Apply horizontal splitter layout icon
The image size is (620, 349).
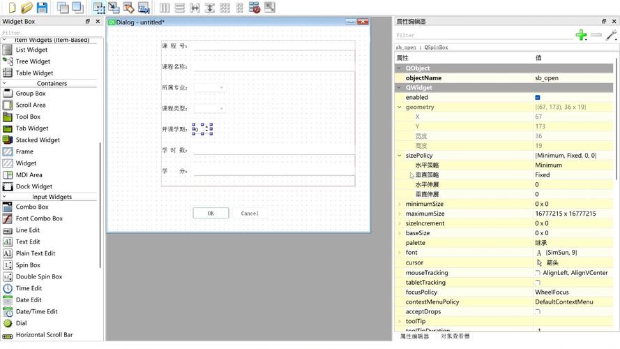[195, 8]
